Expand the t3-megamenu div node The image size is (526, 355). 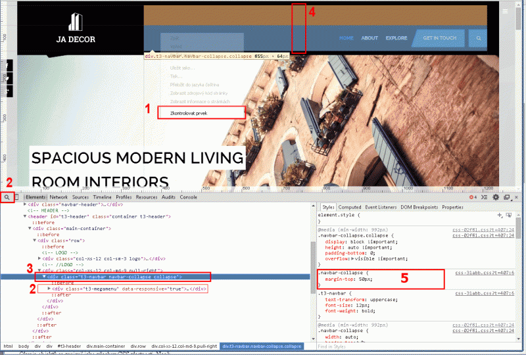[x=49, y=289]
